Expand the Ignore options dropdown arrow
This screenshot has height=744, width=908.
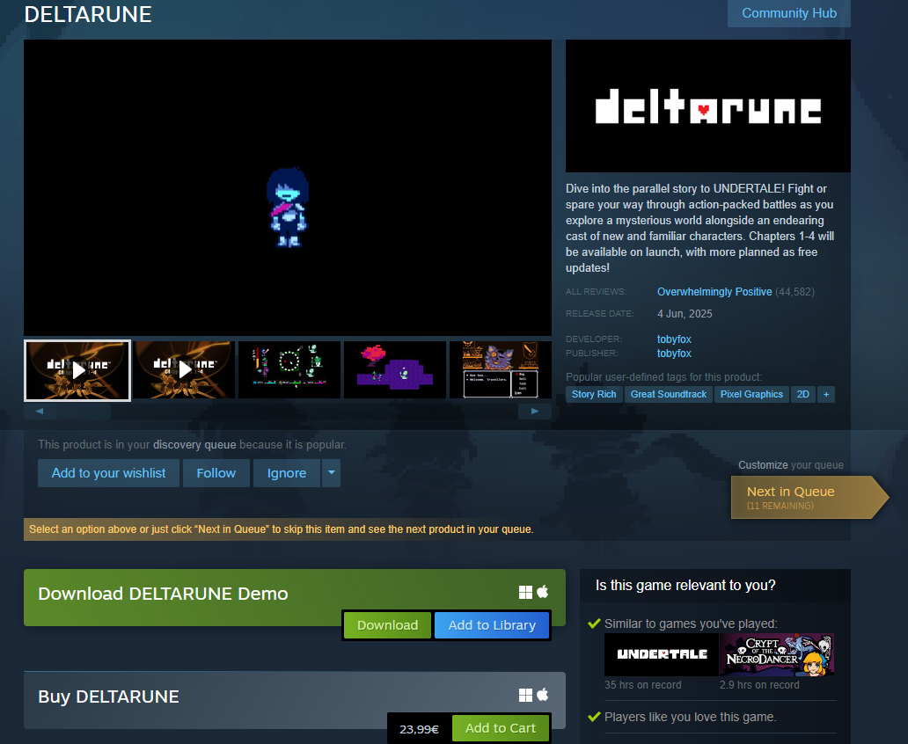(331, 473)
